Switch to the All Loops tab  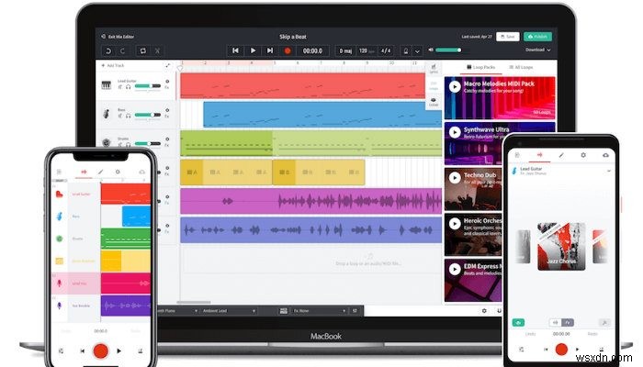(x=521, y=67)
